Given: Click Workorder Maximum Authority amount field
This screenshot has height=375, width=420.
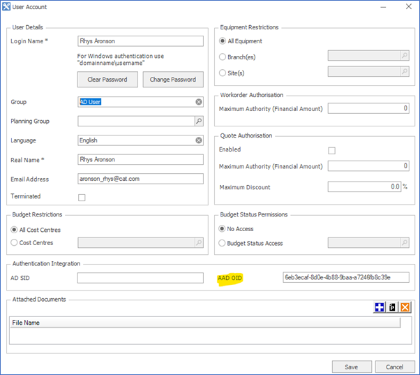Looking at the screenshot, I should pos(368,108).
